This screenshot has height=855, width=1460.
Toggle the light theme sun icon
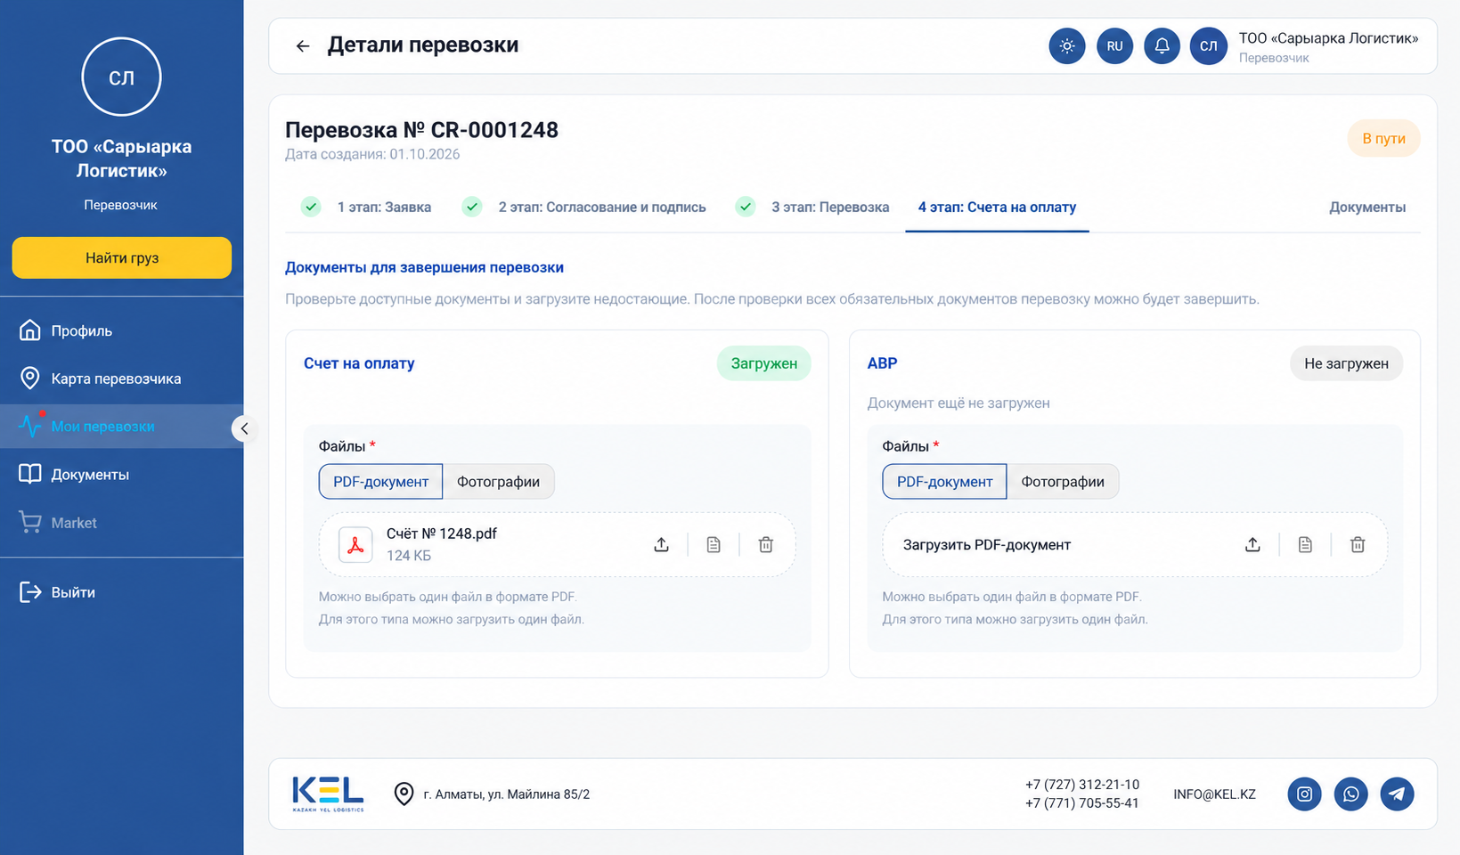1067,46
